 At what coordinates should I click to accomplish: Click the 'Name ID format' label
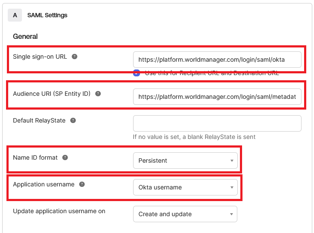(35, 157)
